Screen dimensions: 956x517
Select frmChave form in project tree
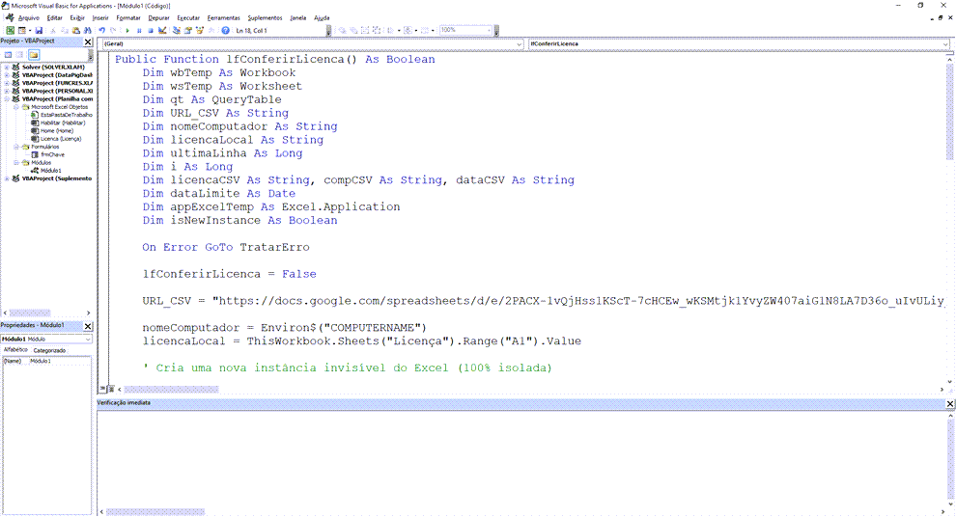[51, 154]
